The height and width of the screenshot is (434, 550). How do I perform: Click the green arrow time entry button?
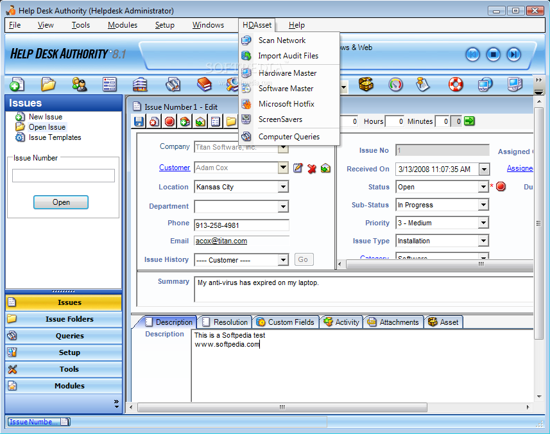[469, 121]
